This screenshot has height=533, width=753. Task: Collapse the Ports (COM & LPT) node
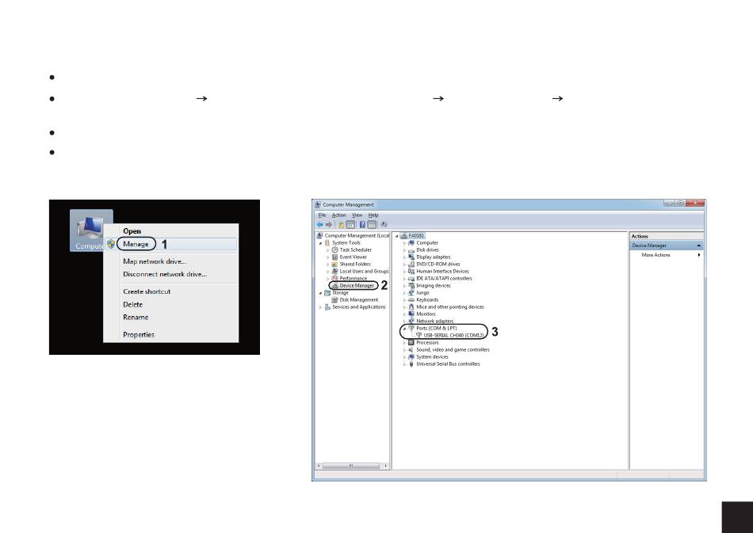point(404,328)
